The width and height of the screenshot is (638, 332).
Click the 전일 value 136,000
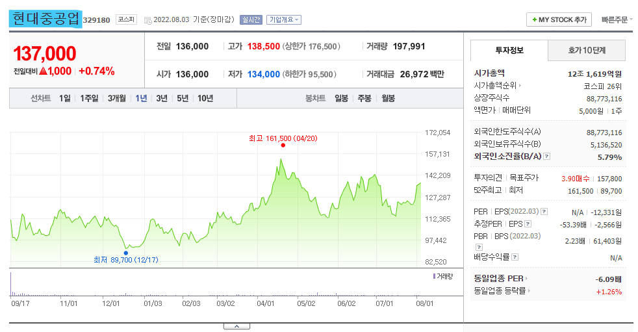tap(192, 46)
